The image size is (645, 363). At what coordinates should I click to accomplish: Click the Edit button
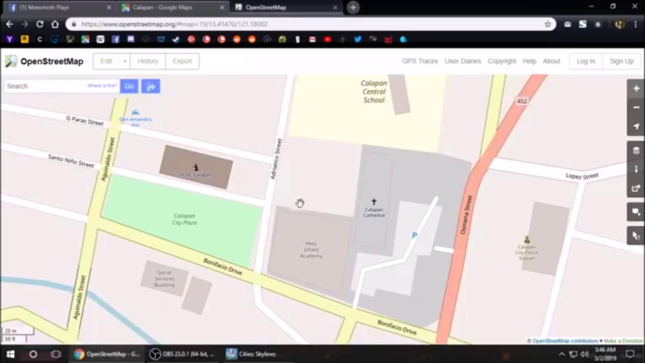pyautogui.click(x=106, y=61)
